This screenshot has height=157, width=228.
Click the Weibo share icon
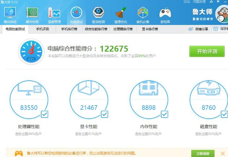(191, 29)
